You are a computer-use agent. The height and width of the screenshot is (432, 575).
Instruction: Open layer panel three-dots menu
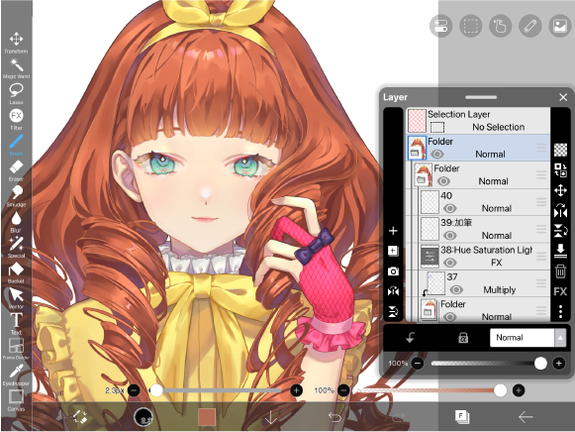(560, 311)
